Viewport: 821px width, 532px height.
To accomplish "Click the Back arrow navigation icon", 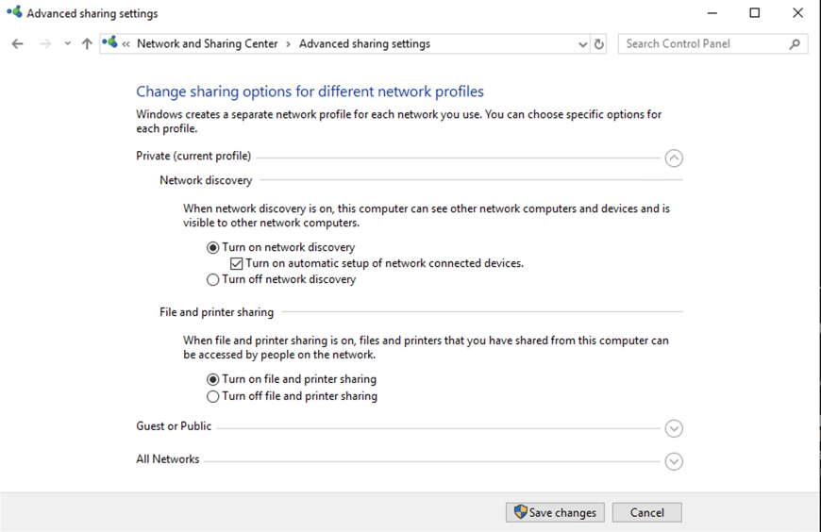I will point(18,44).
